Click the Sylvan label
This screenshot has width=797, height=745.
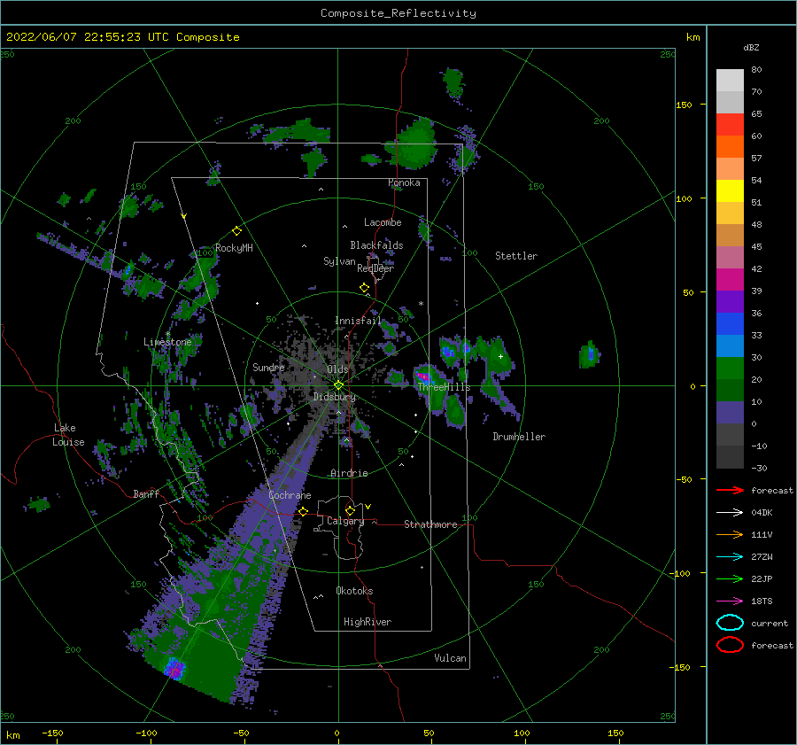[x=339, y=261]
